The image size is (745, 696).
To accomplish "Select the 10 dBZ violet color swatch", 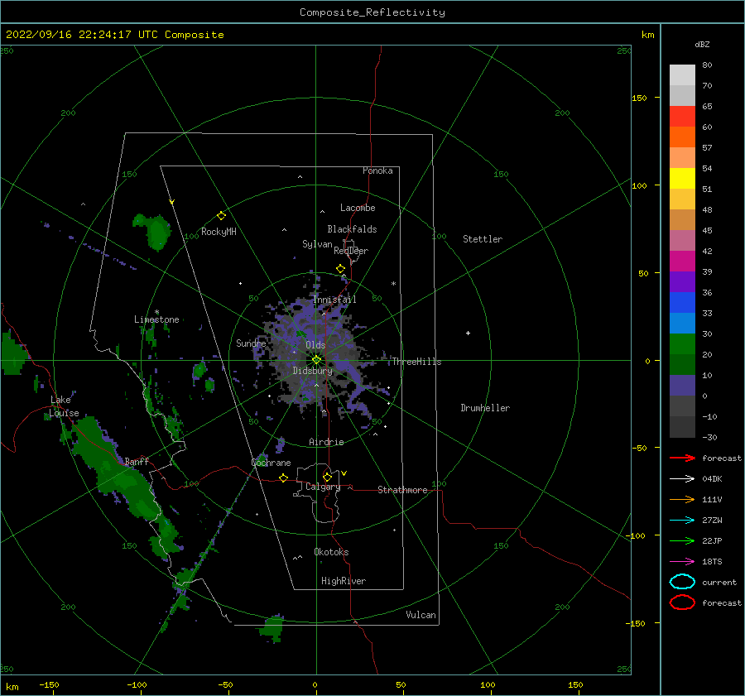I will (x=682, y=386).
